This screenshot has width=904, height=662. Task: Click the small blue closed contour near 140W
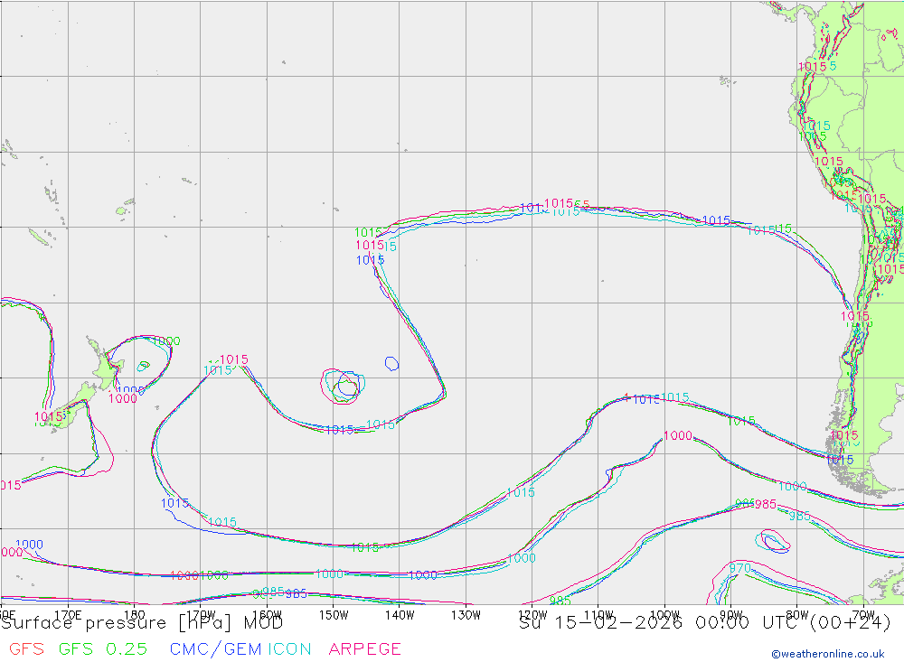click(x=391, y=363)
